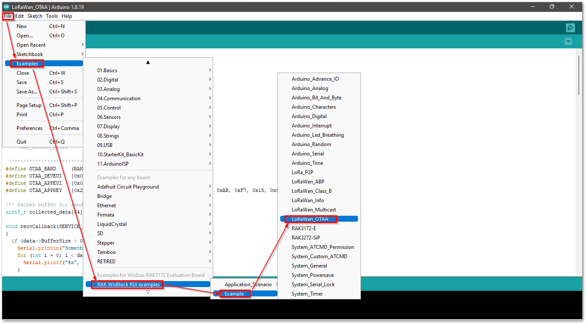
Task: Open the SD examples submenu
Action: [148, 234]
